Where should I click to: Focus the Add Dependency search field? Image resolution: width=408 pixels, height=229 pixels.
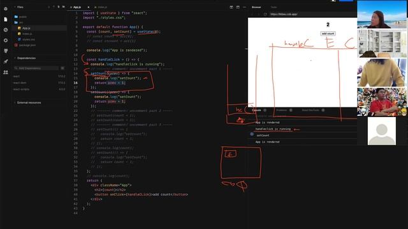tap(36, 68)
